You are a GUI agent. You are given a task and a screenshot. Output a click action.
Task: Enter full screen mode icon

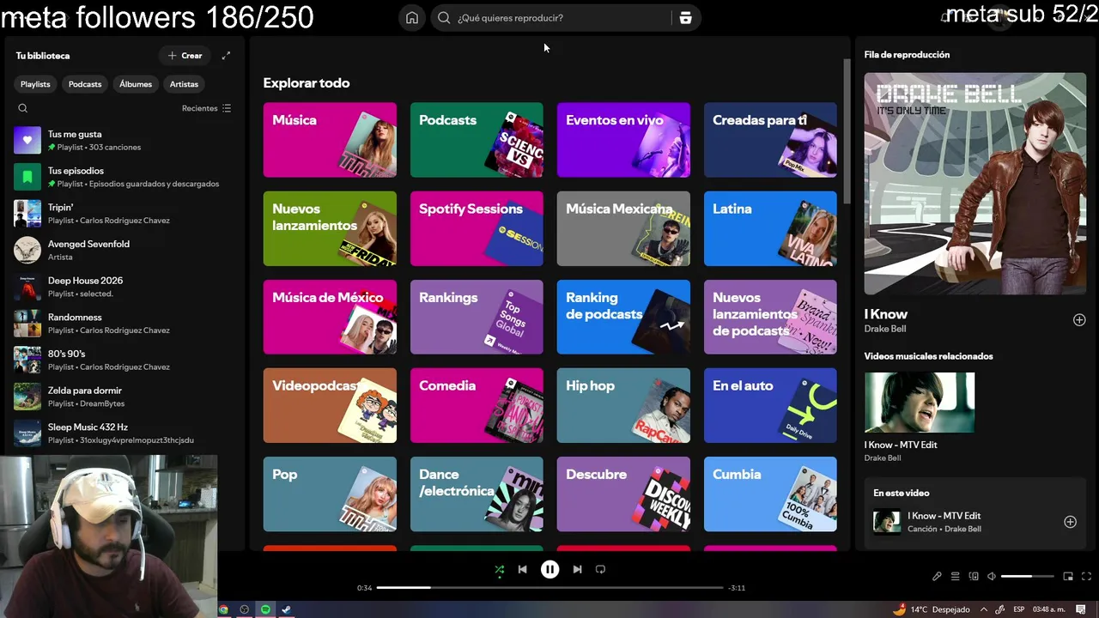[x=1086, y=577]
